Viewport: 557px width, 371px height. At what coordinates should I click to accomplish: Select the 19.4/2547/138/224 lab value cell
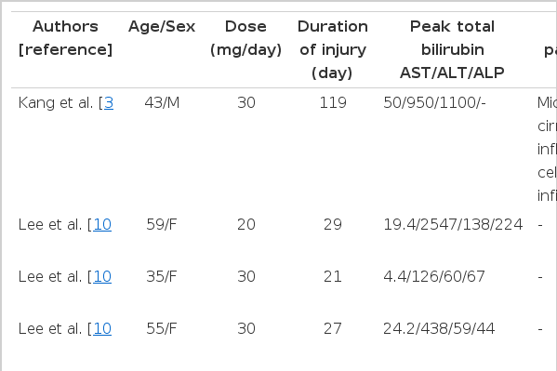(x=453, y=225)
